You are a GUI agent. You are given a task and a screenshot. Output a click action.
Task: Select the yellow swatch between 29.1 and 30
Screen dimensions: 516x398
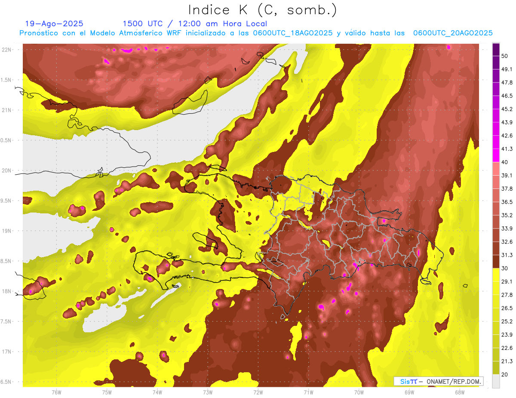click(496, 275)
